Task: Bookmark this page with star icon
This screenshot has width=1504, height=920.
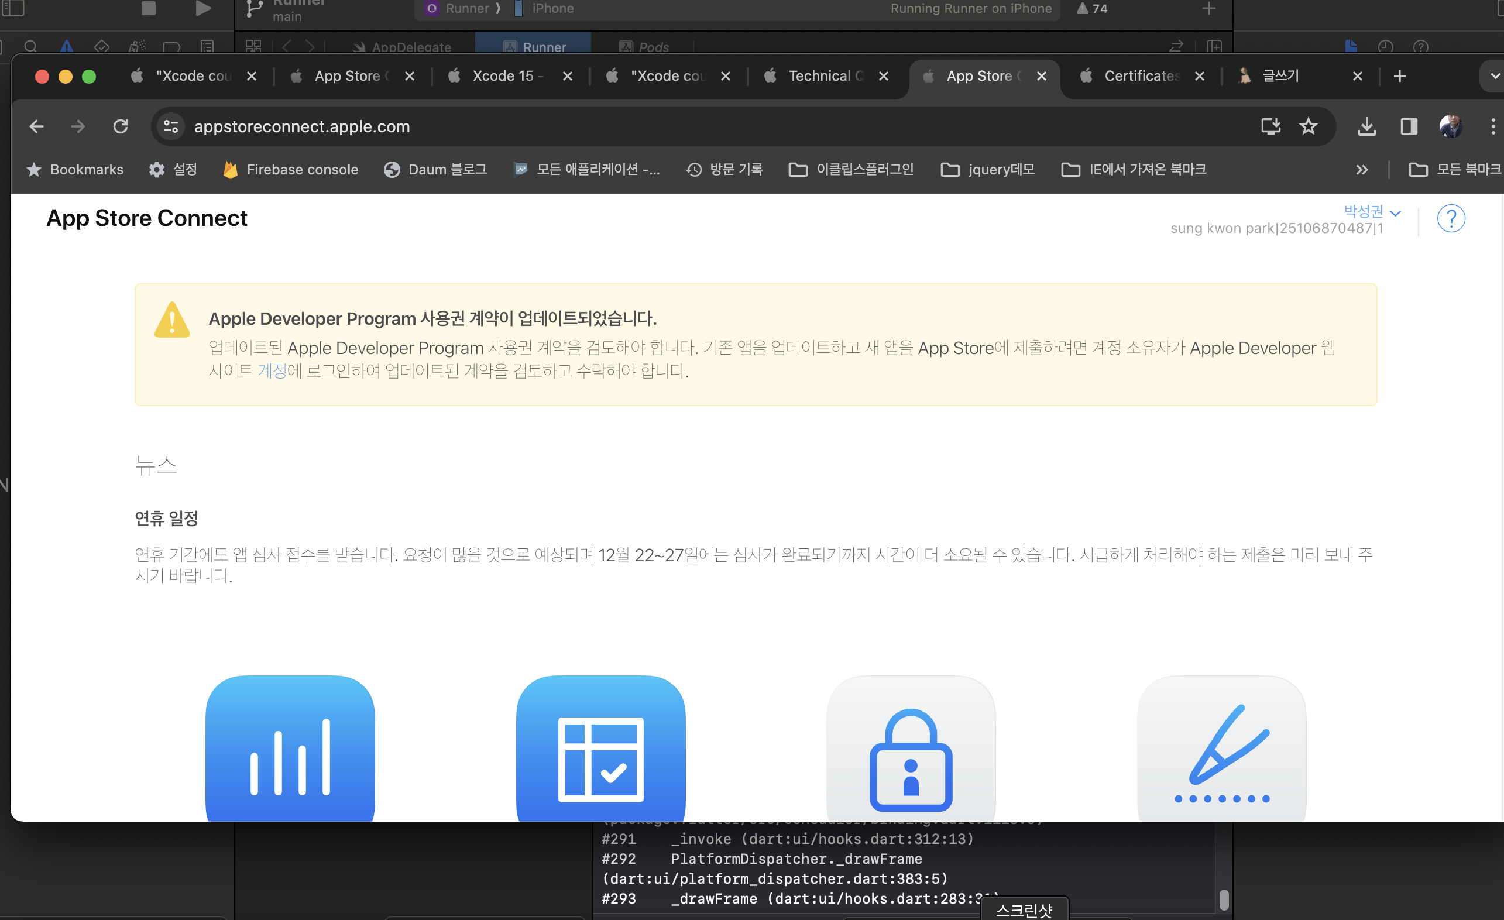Action: pyautogui.click(x=1308, y=126)
